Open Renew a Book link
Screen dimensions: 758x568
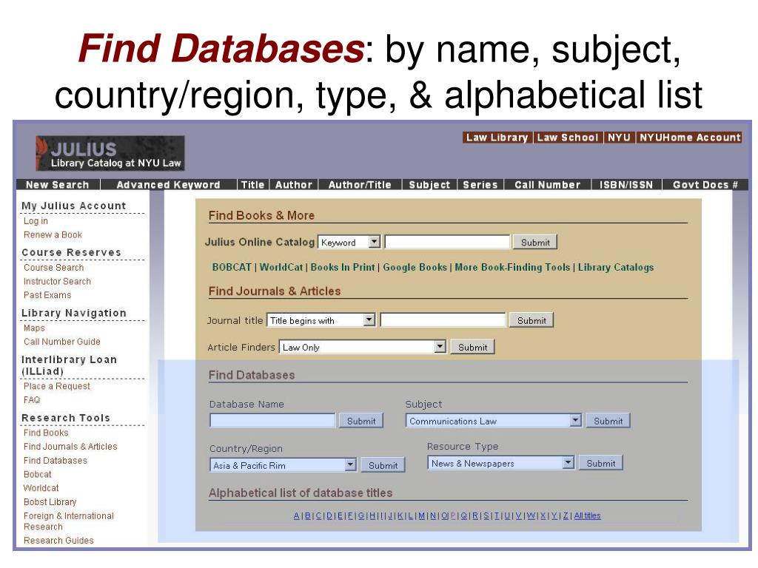(x=53, y=234)
